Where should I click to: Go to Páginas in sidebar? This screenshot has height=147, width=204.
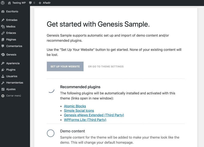tap(11, 40)
